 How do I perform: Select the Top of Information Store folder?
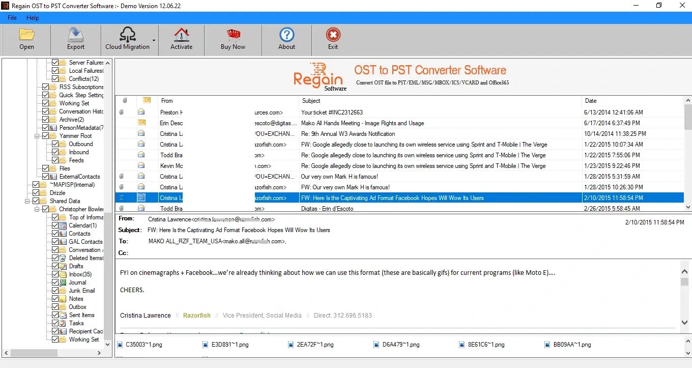pyautogui.click(x=86, y=217)
